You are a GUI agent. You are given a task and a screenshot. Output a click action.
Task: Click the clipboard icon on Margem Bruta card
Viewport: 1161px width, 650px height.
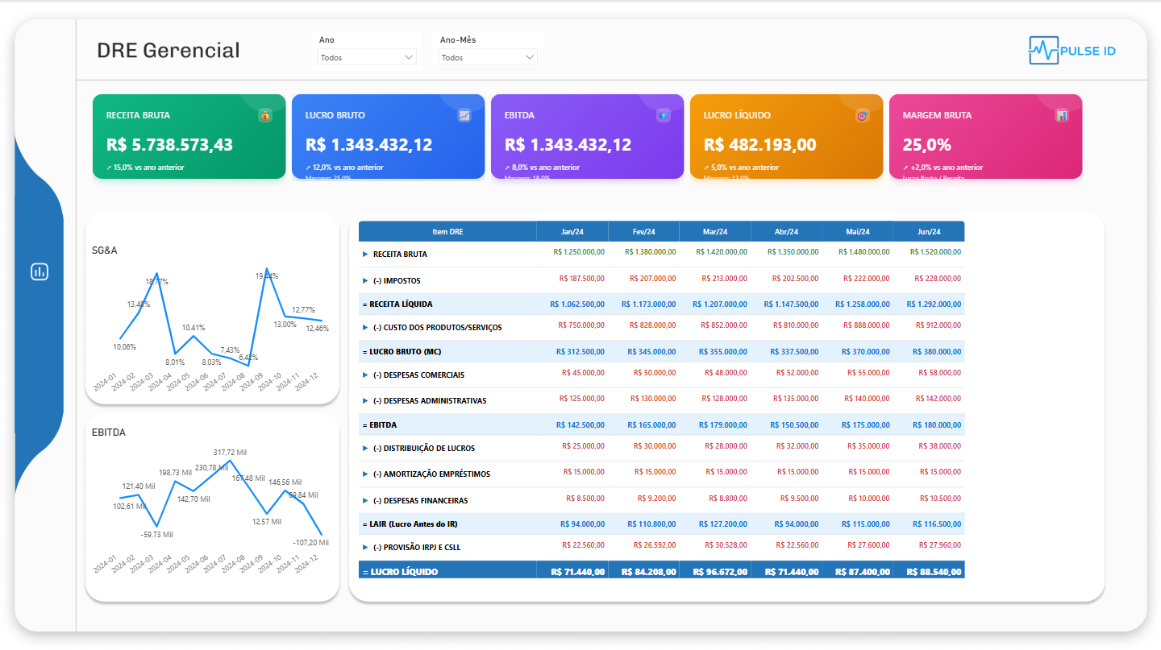1062,115
